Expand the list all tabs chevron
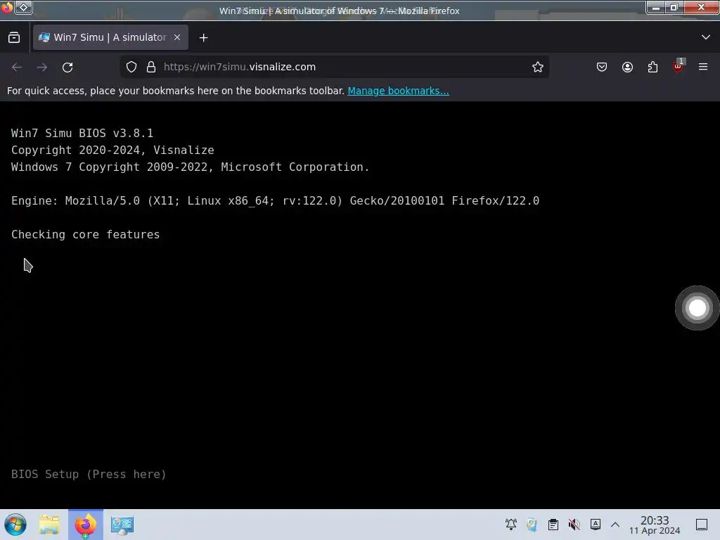The height and width of the screenshot is (540, 720). tap(706, 37)
